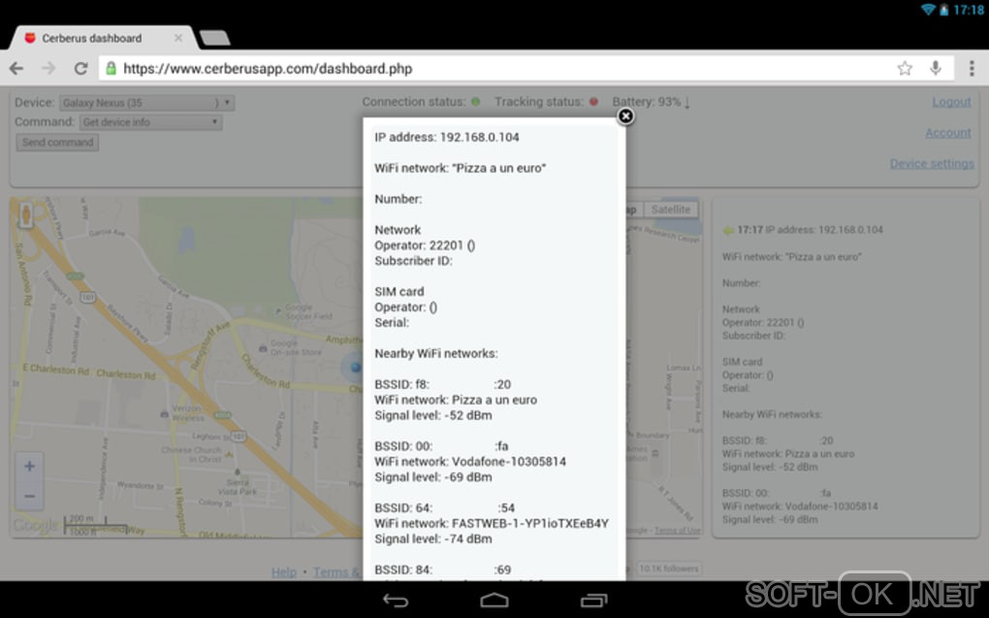Select WiFi network: Vodafone-10305814 in the popup
Viewport: 989px width, 618px height.
tap(470, 462)
